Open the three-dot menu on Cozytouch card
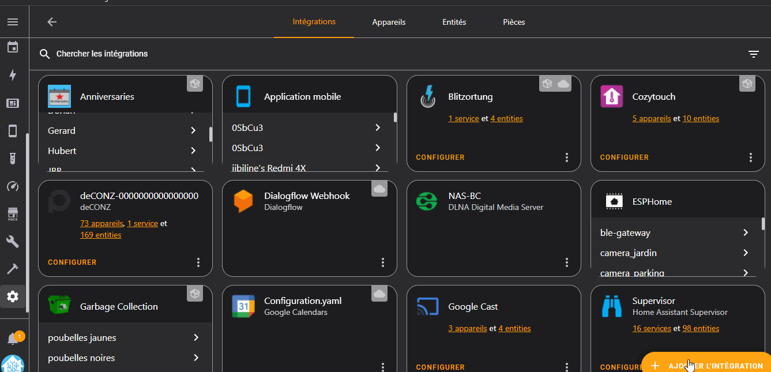 [751, 157]
